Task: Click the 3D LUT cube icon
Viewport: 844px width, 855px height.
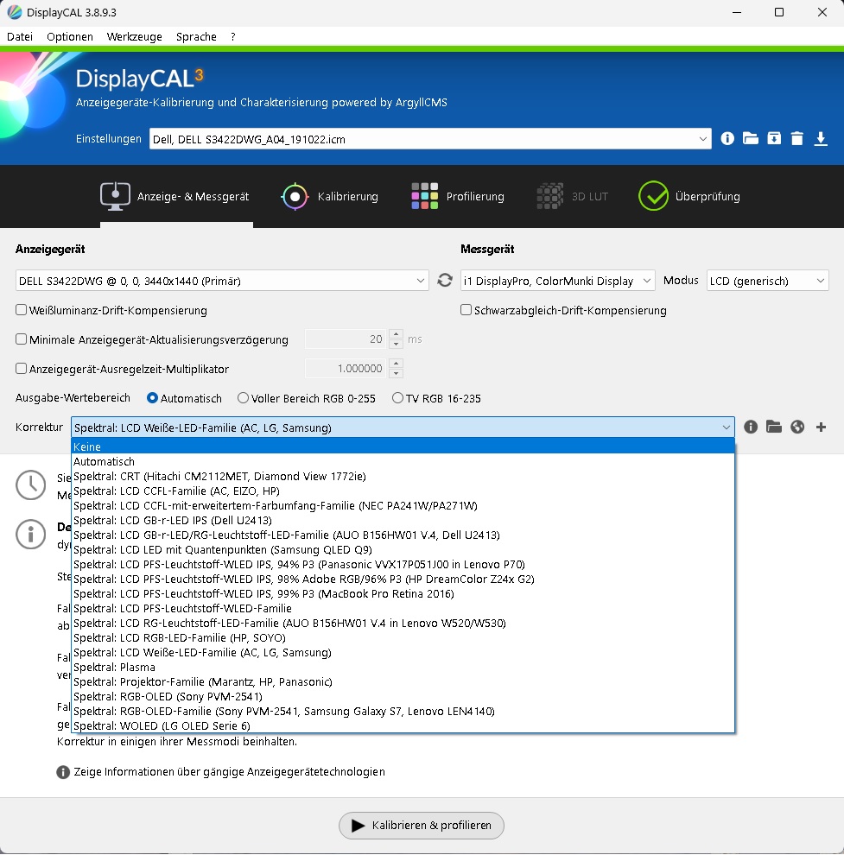Action: [550, 196]
